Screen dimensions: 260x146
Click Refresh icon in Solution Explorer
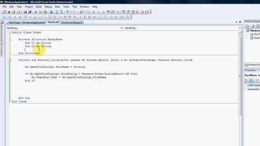(257, 26)
